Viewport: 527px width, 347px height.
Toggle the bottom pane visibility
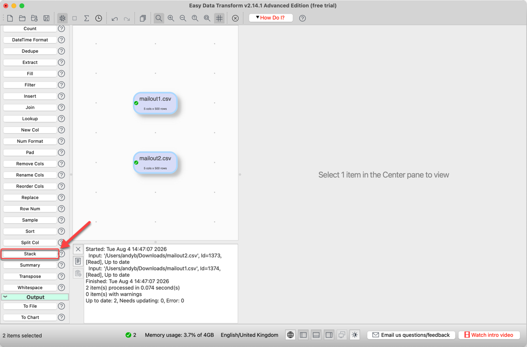click(316, 335)
